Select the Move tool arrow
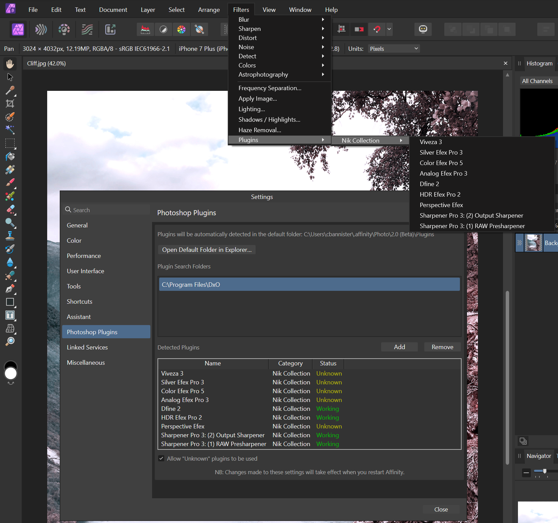 [10, 77]
